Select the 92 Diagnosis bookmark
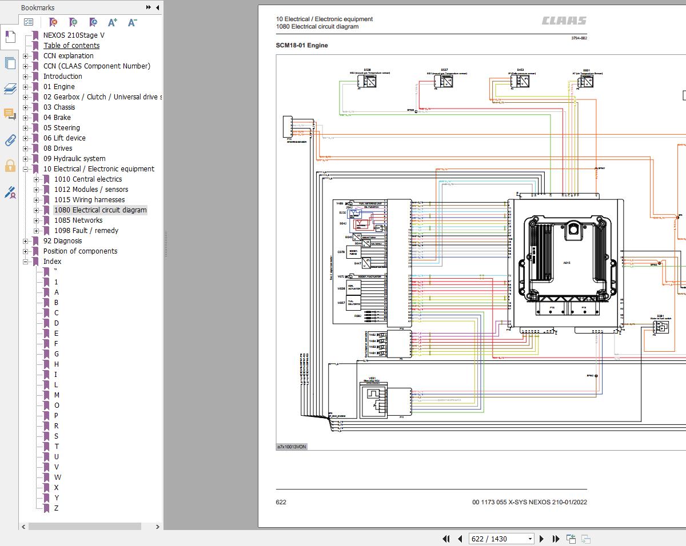 point(62,241)
